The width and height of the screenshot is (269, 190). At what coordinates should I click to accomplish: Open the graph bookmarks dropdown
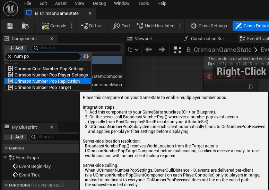[x=133, y=50]
